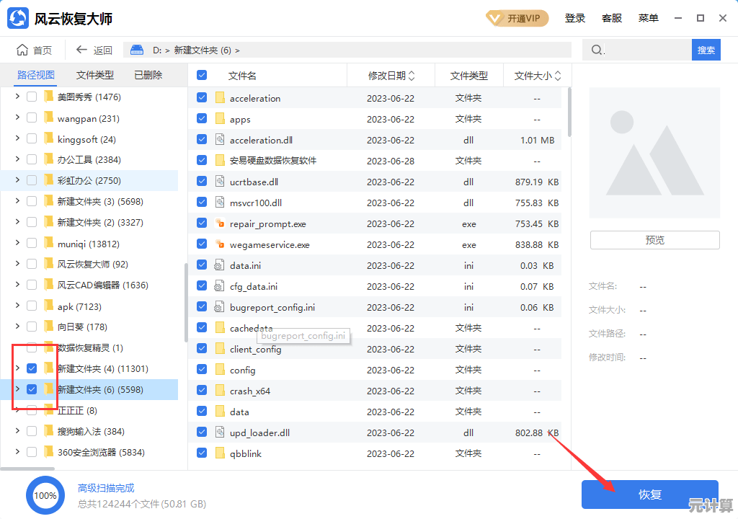Sort by 修改日期 column arrow

(x=412, y=75)
